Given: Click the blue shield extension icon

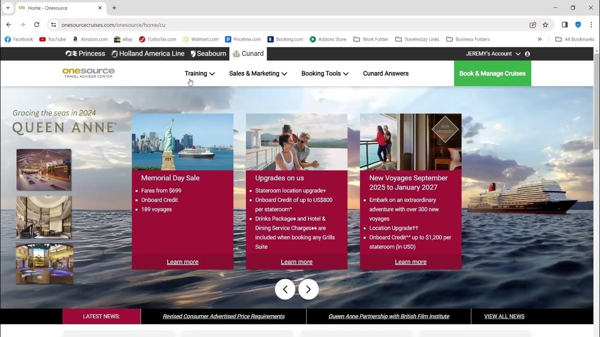Looking at the screenshot, I should (578, 25).
